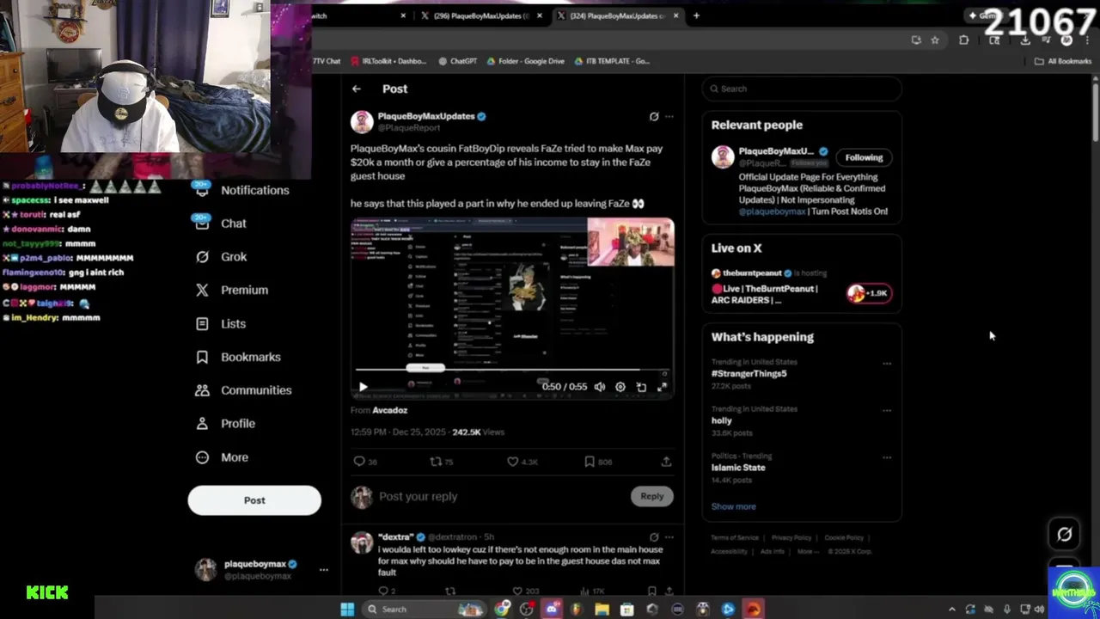Open ChatGPT bookmark
The width and height of the screenshot is (1100, 619).
[458, 61]
